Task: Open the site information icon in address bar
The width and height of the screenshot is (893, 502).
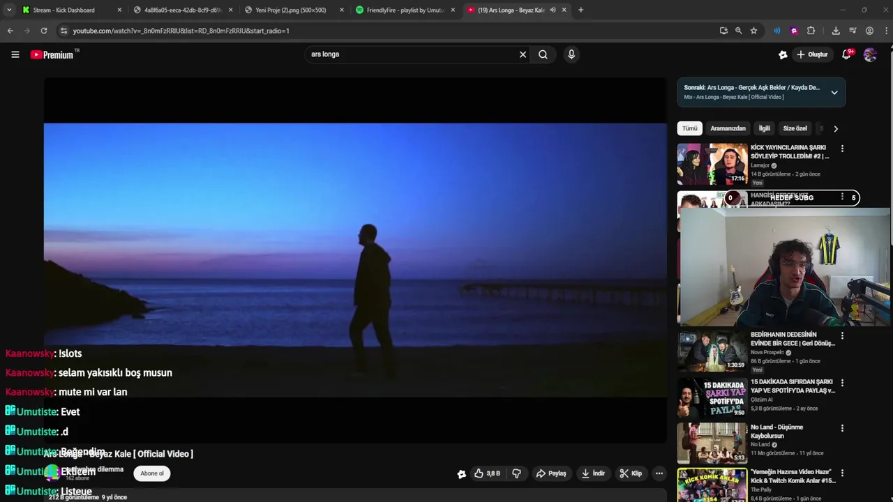Action: (63, 31)
